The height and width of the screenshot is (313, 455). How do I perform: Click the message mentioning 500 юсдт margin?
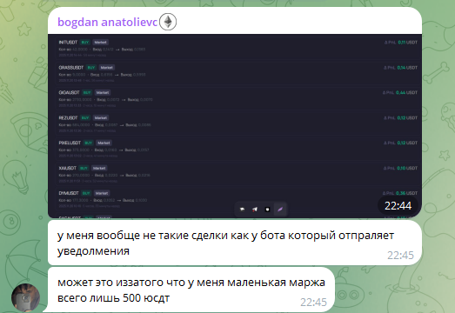191,290
